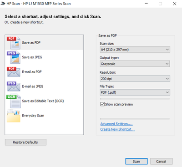The height and width of the screenshot is (167, 182).
Task: Select the "Everyday Scan" label
Action: click(33, 116)
